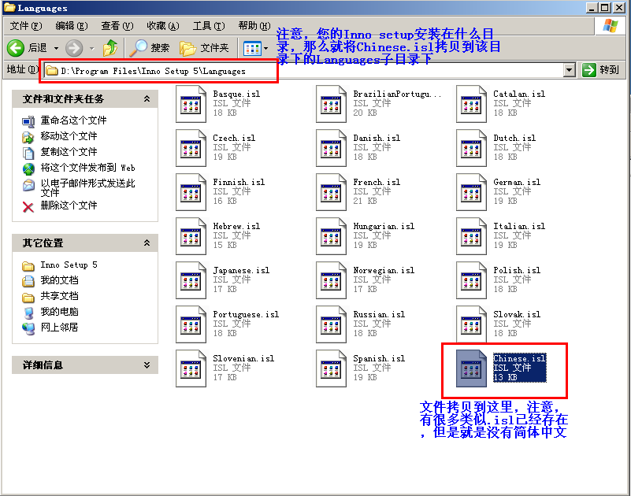Open 我的文档 location link

pos(60,280)
